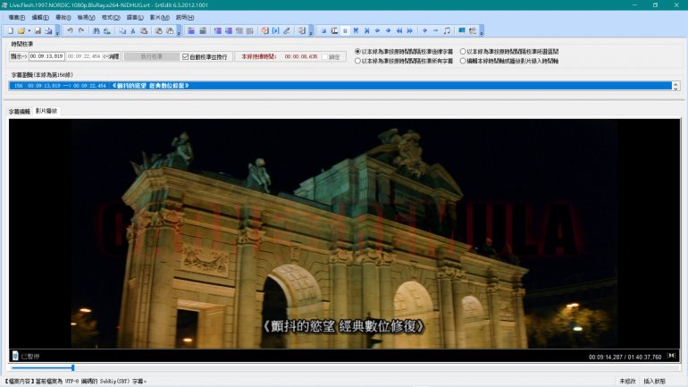This screenshot has height=387, width=688.
Task: Select radio option 編輯本排時間軸或藉由影片錄入時間軸
Action: [462, 61]
